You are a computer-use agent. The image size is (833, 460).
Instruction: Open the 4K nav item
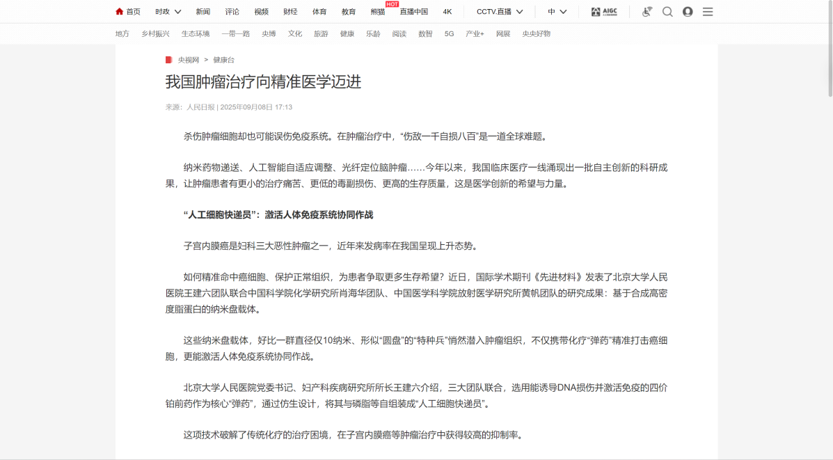(x=447, y=12)
